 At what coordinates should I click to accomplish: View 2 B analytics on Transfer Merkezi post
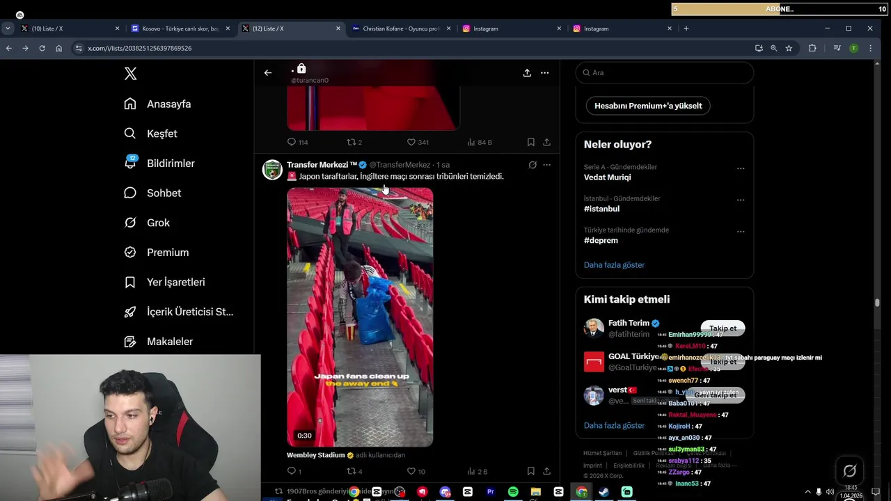tap(478, 471)
